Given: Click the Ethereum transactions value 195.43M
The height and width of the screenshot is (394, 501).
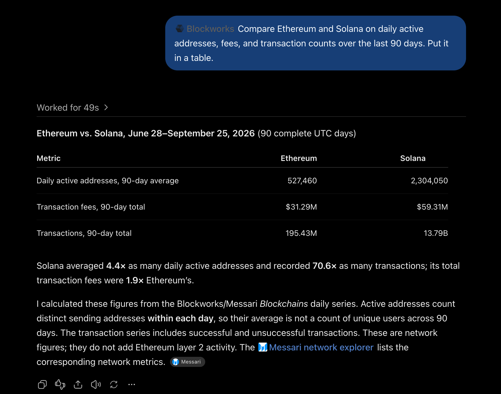Looking at the screenshot, I should 301,233.
